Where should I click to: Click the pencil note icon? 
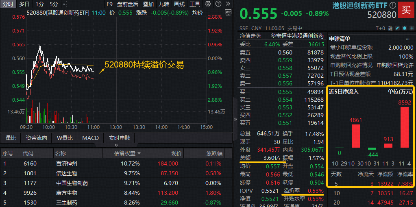pos(397,28)
